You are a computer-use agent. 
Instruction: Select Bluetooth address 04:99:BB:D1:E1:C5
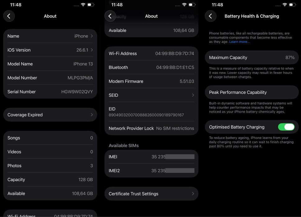tap(175, 67)
